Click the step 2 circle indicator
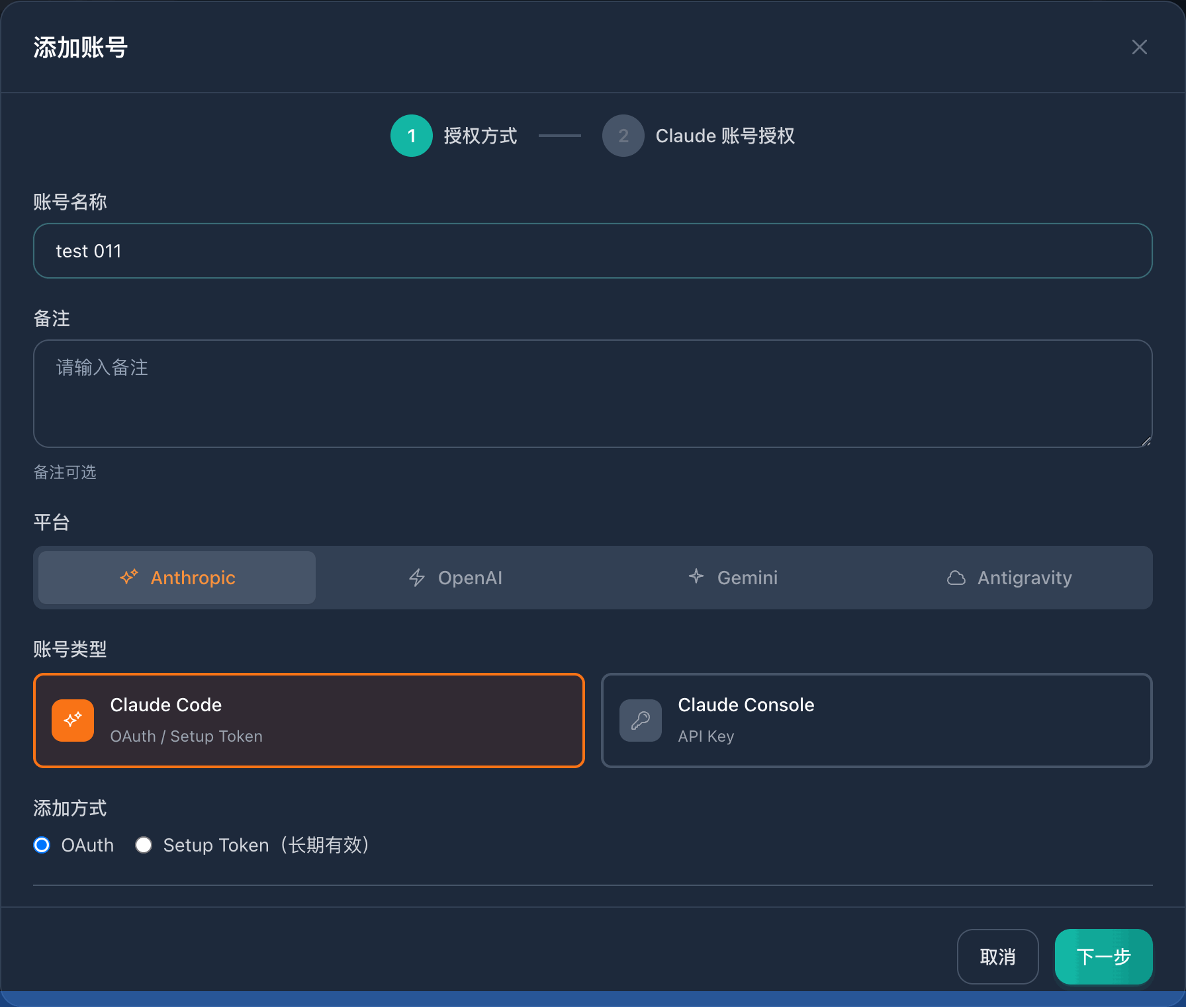The width and height of the screenshot is (1186, 1007). pyautogui.click(x=623, y=136)
